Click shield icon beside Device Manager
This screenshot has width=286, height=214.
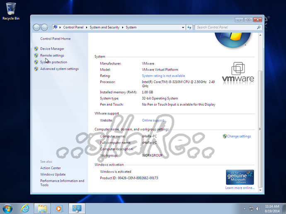(x=36, y=49)
